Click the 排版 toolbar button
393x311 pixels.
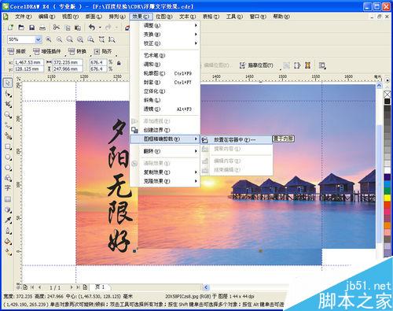pyautogui.click(x=17, y=51)
